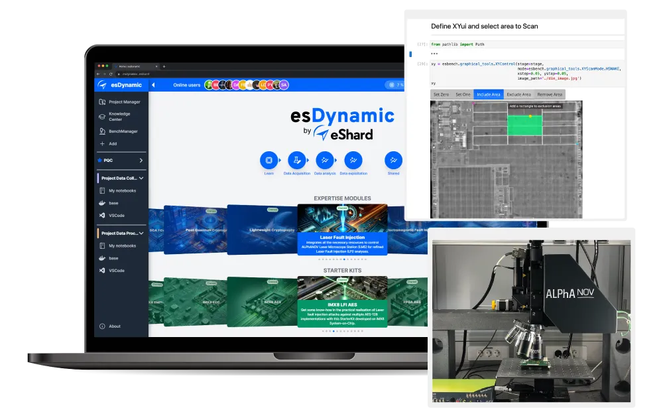Open the Shared workspace icon

point(394,161)
